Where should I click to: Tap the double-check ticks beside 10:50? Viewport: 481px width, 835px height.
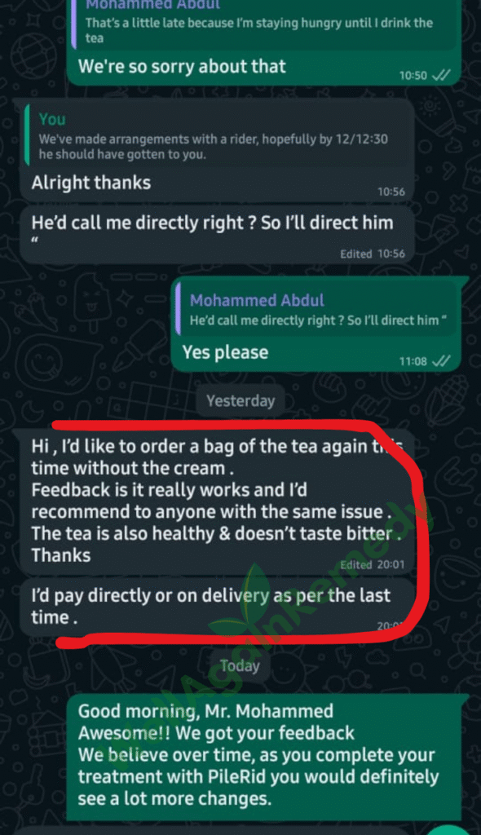(441, 75)
